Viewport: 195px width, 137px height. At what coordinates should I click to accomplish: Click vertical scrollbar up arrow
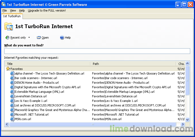pos(187,64)
